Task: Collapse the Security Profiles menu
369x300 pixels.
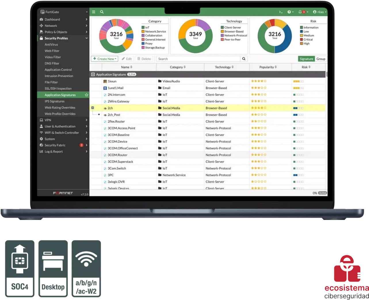Action: (x=86, y=38)
